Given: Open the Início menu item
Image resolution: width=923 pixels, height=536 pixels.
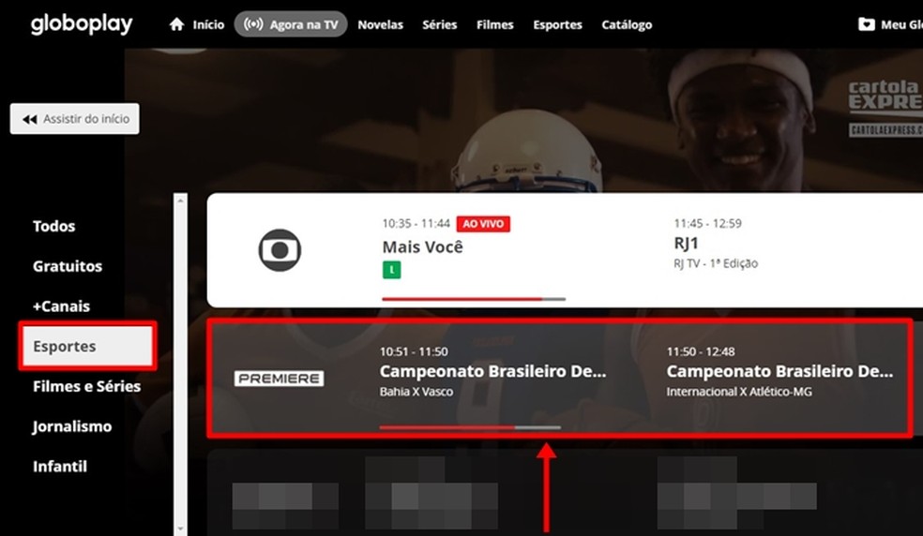Looking at the screenshot, I should click(x=208, y=24).
